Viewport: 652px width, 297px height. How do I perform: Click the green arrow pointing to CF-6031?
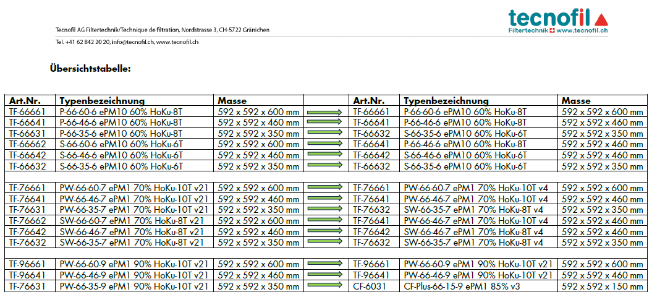(325, 286)
